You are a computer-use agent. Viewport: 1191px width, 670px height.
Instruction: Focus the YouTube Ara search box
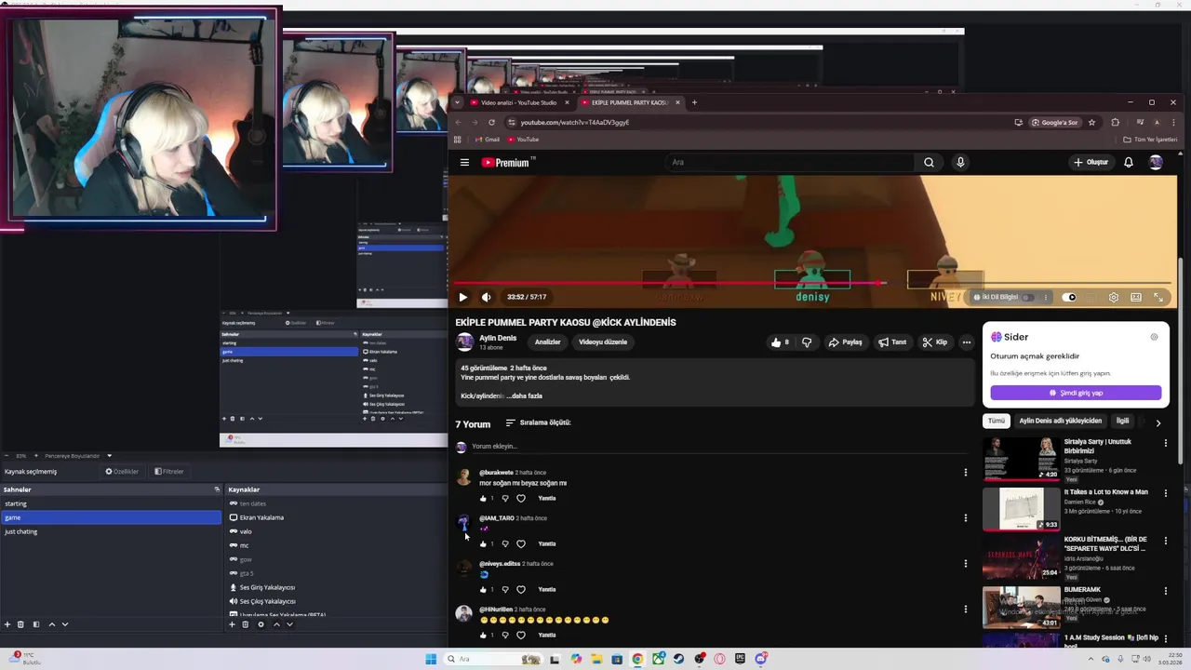click(791, 162)
